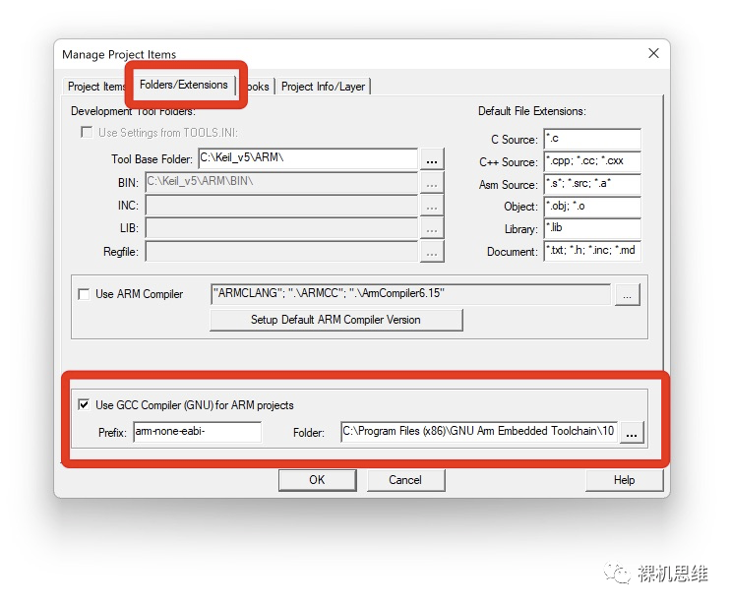Open Help for this dialog
Screen dimensions: 731x605
tap(624, 480)
